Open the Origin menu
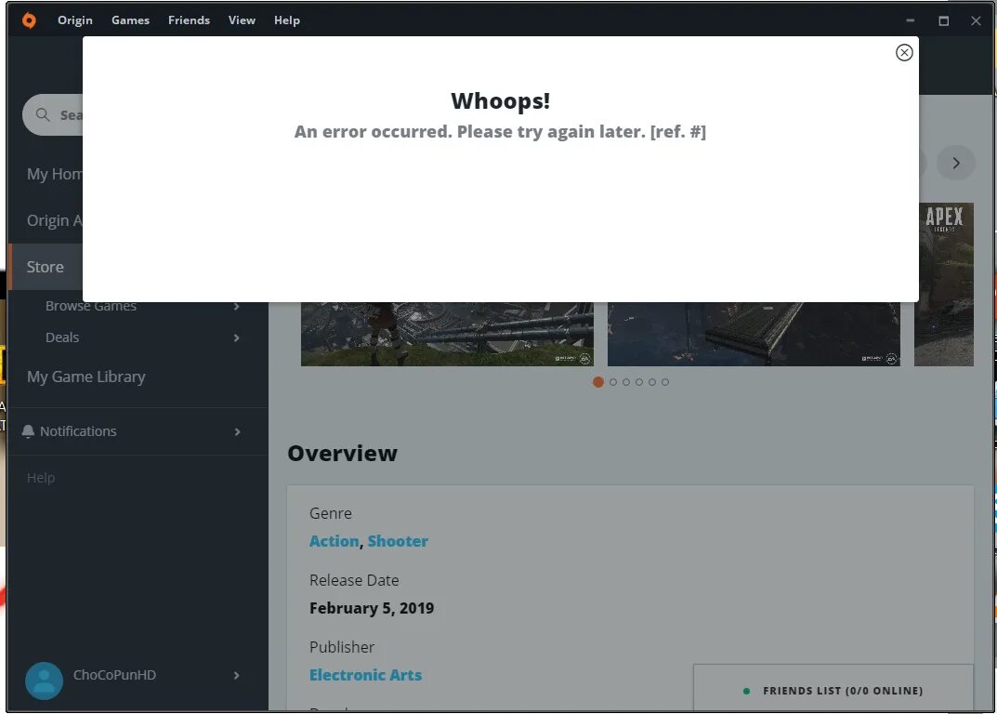The height and width of the screenshot is (714, 997). tap(75, 20)
